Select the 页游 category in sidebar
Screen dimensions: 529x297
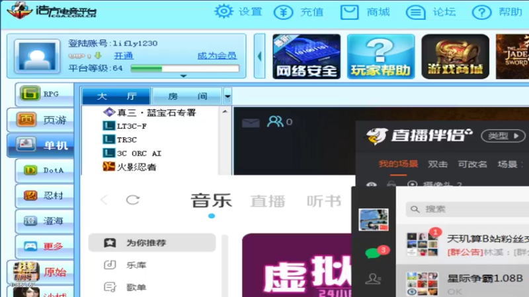(x=40, y=120)
